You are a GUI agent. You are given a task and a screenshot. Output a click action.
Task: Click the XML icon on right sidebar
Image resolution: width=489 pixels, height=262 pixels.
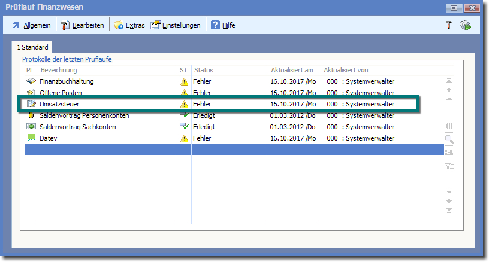(449, 153)
